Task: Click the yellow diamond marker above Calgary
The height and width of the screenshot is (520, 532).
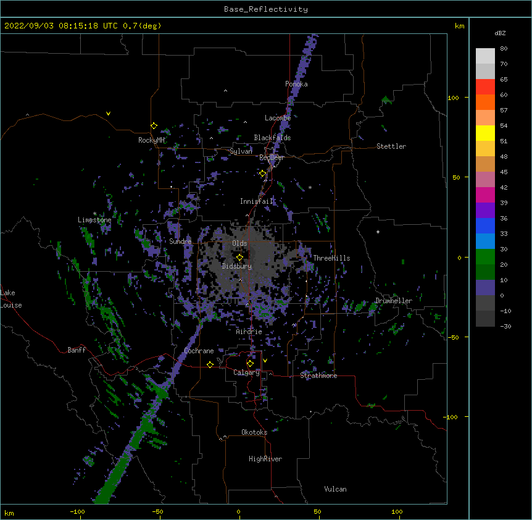Action: 250,364
